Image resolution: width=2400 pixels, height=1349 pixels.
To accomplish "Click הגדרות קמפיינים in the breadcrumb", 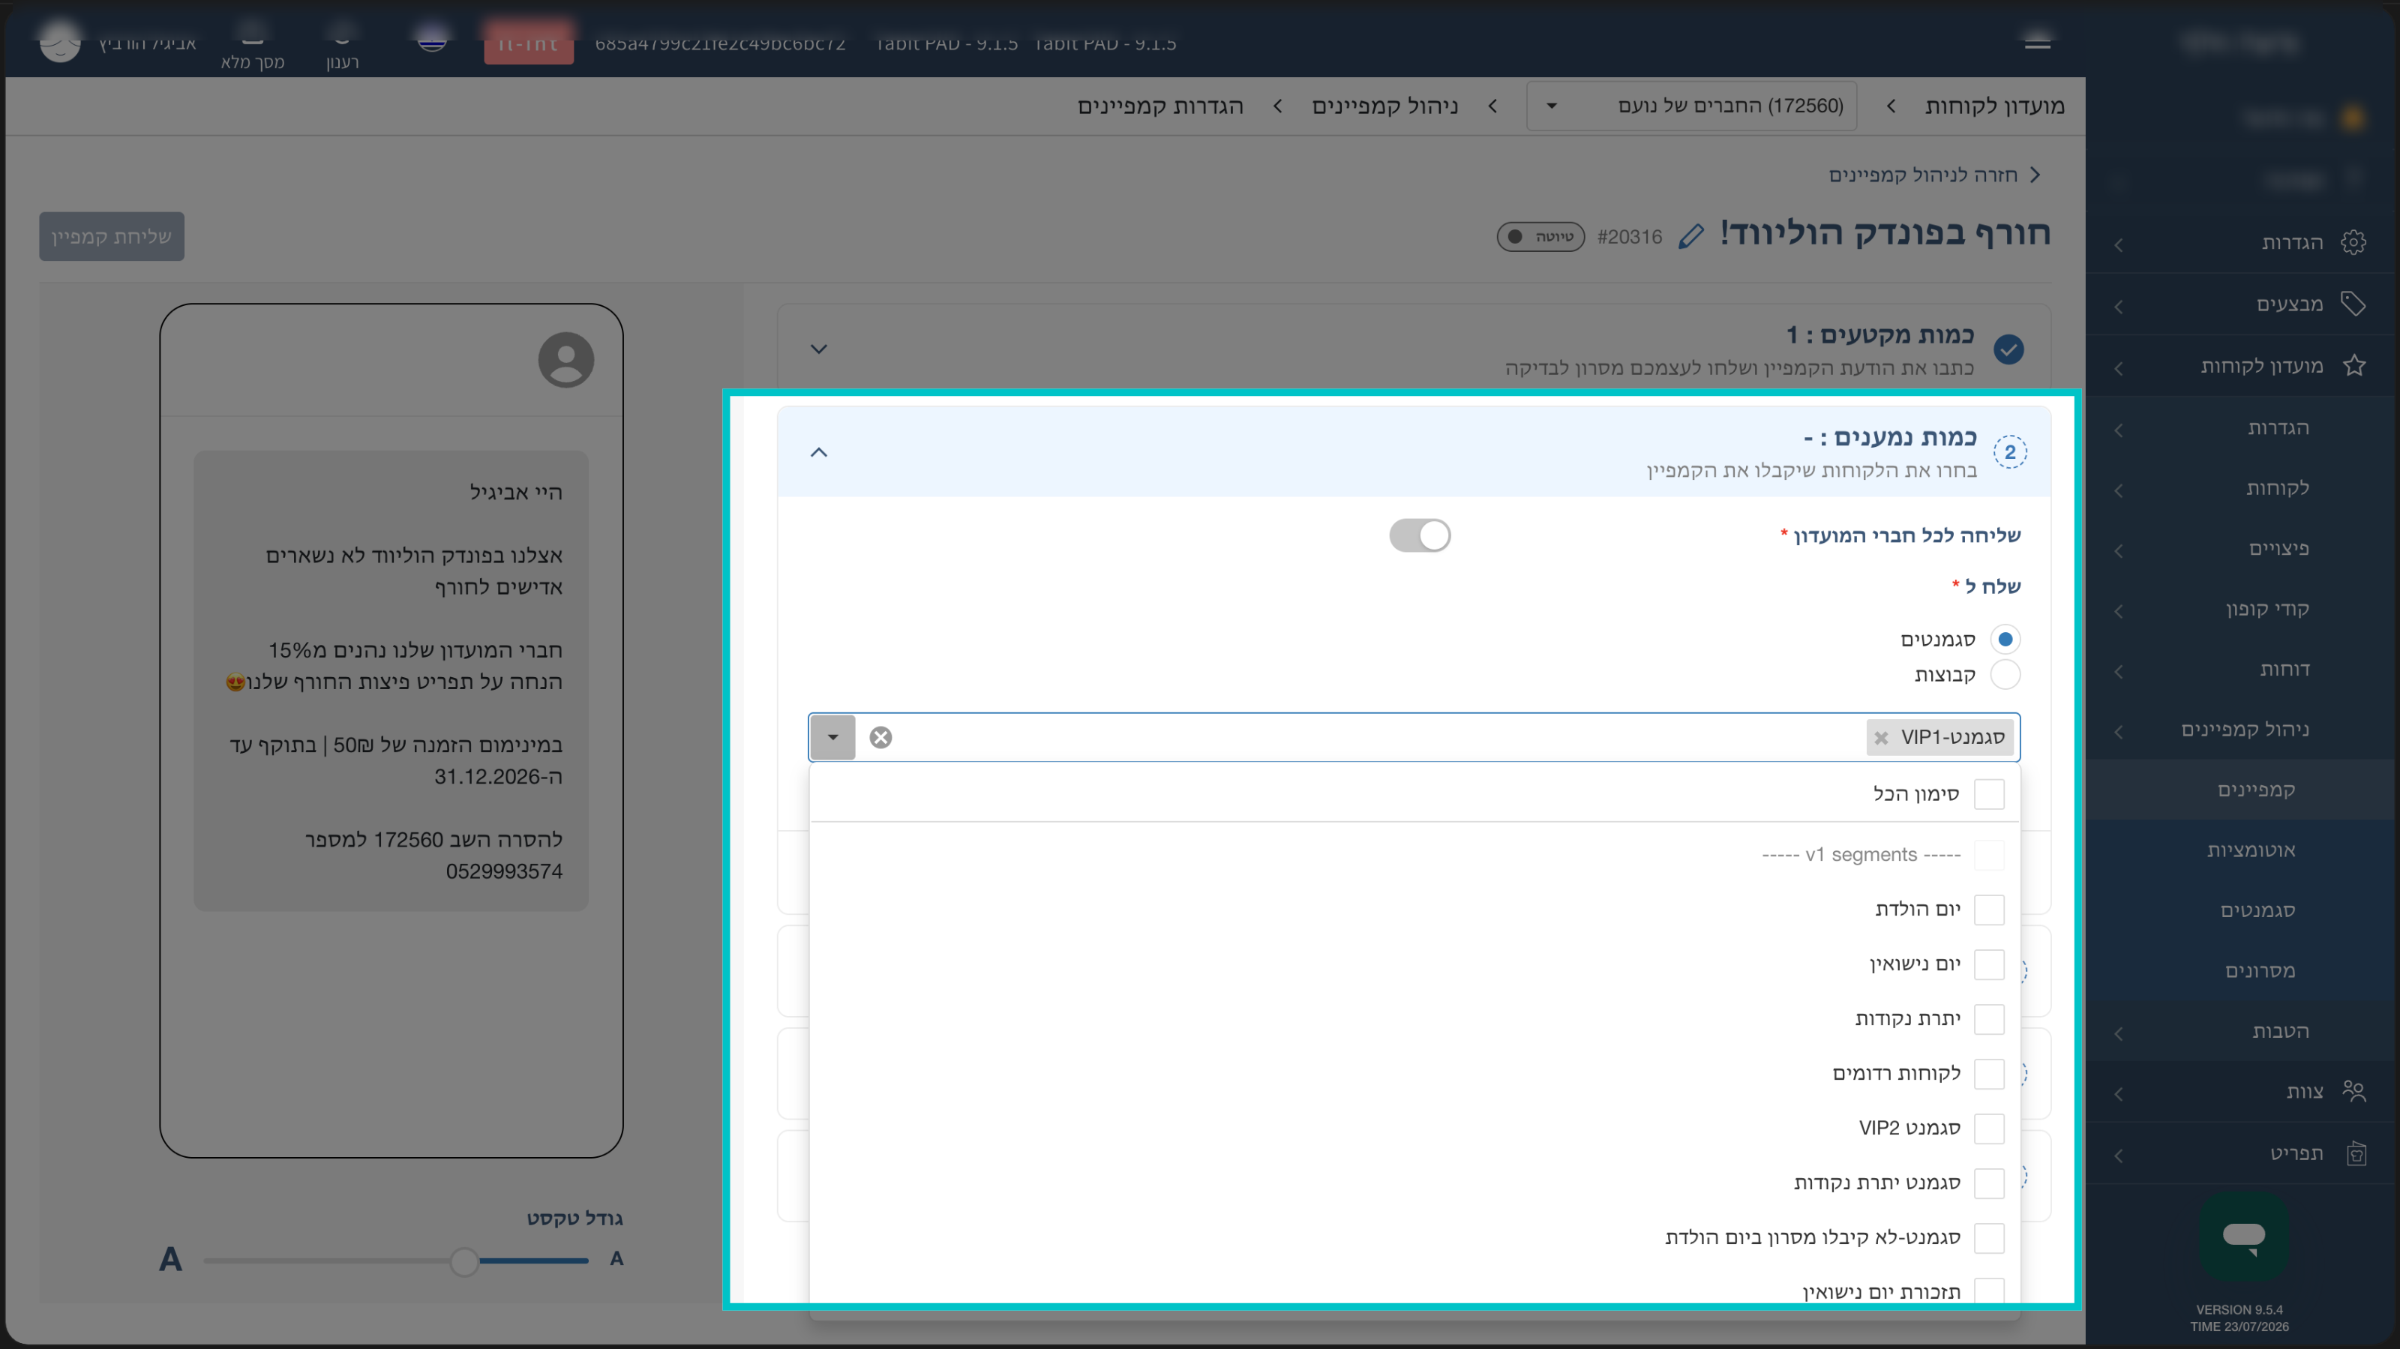I will point(1161,106).
